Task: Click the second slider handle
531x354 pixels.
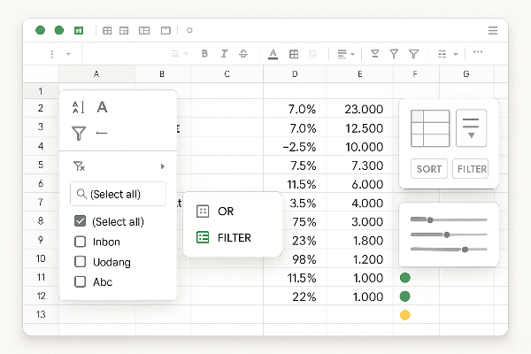Action: click(x=447, y=235)
